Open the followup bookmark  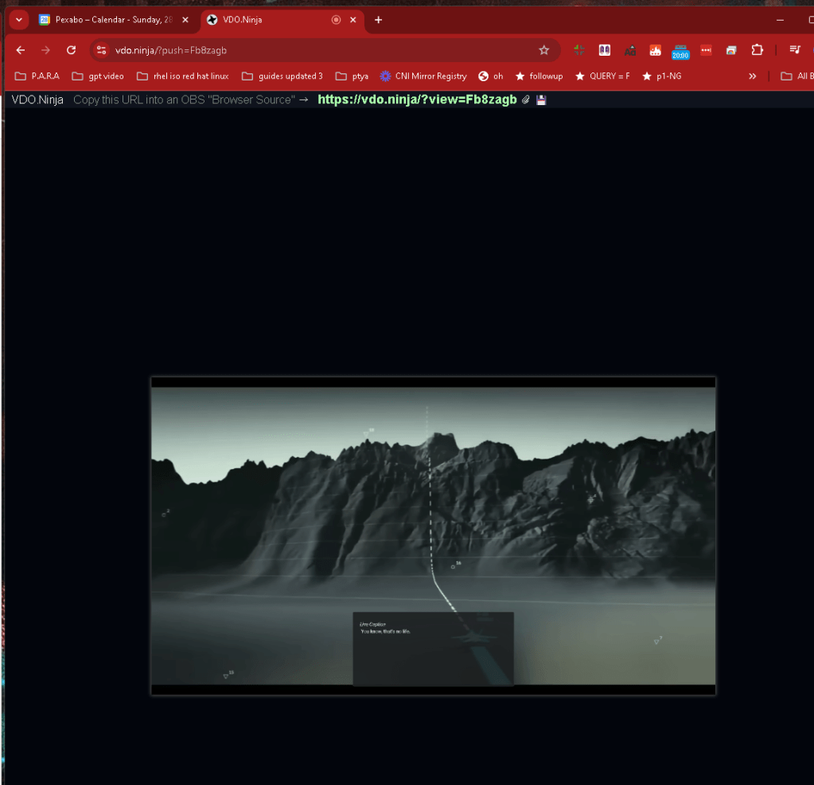pos(539,76)
